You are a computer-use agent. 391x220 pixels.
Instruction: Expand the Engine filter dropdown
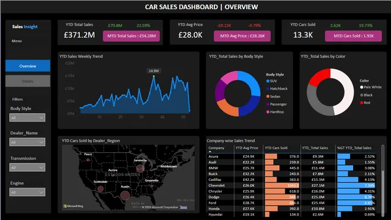27,192
